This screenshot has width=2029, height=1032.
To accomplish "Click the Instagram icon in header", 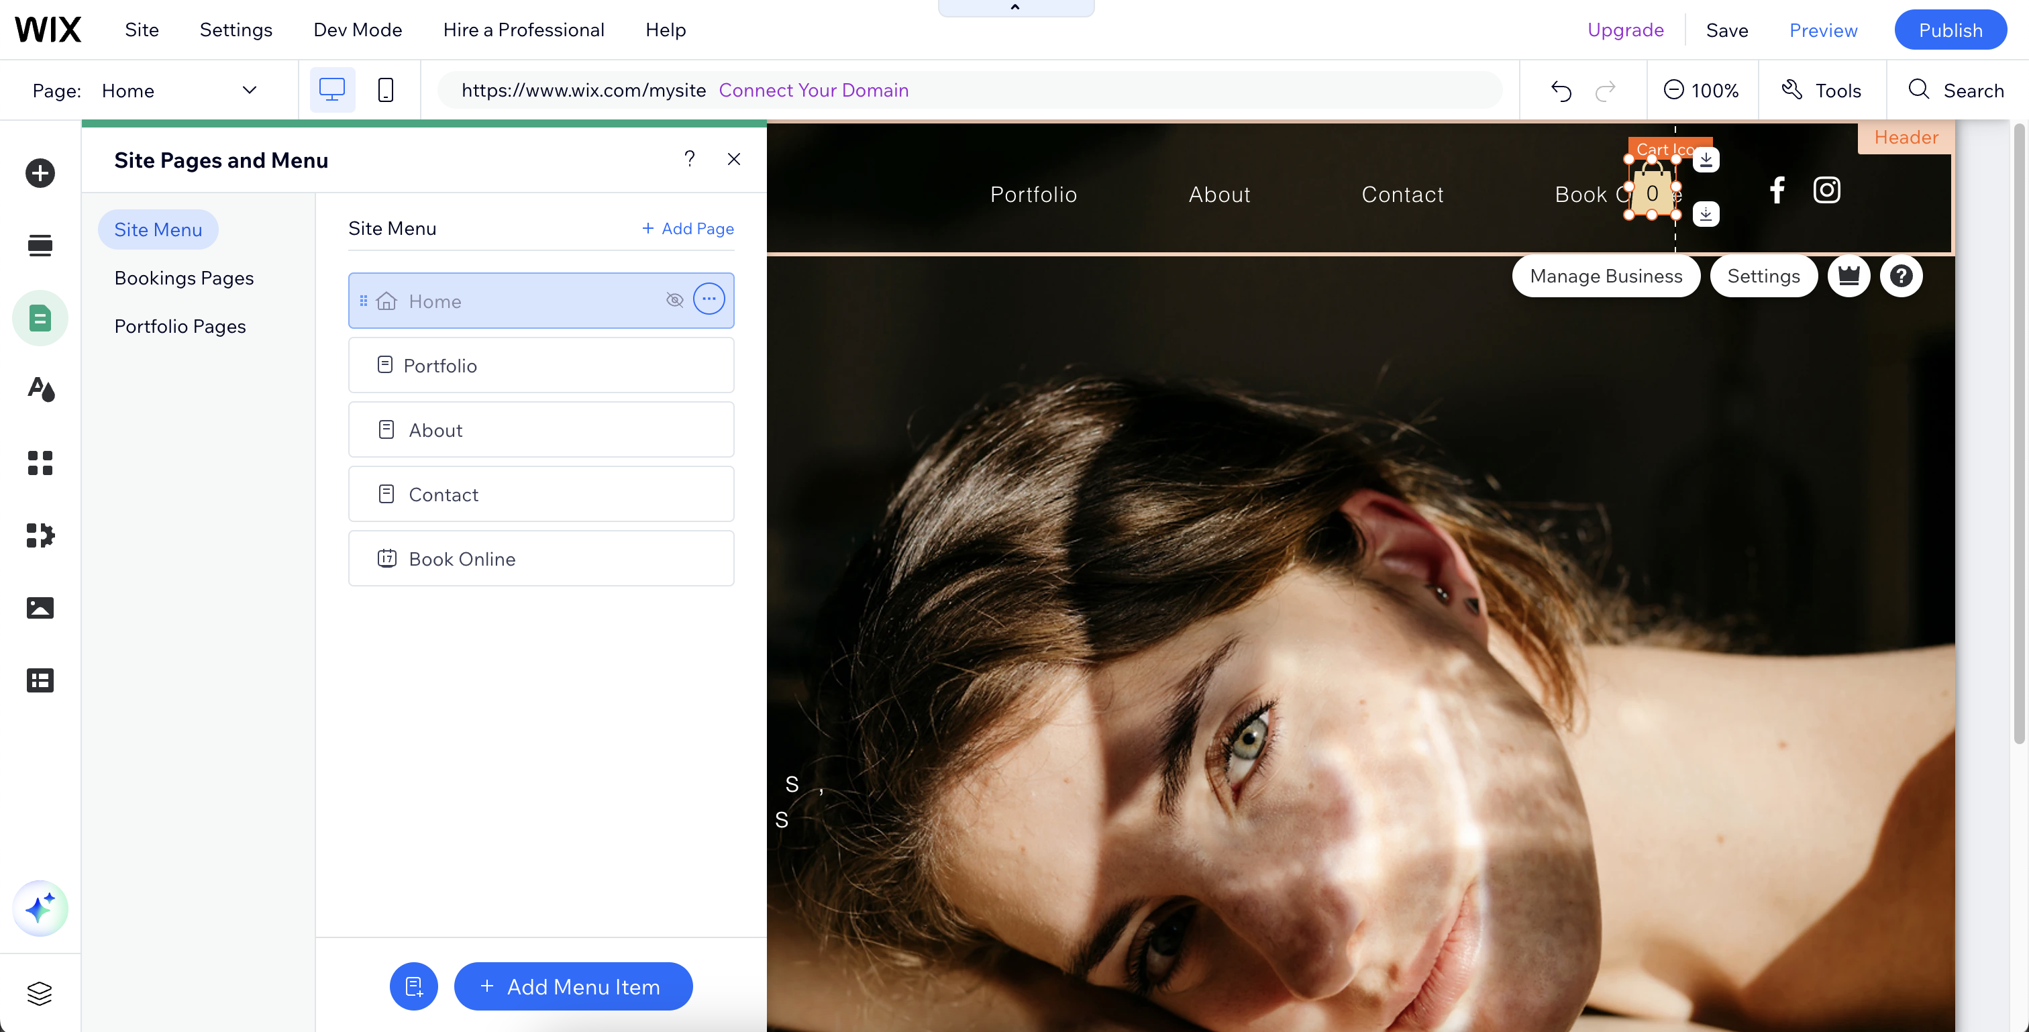I will tap(1826, 190).
